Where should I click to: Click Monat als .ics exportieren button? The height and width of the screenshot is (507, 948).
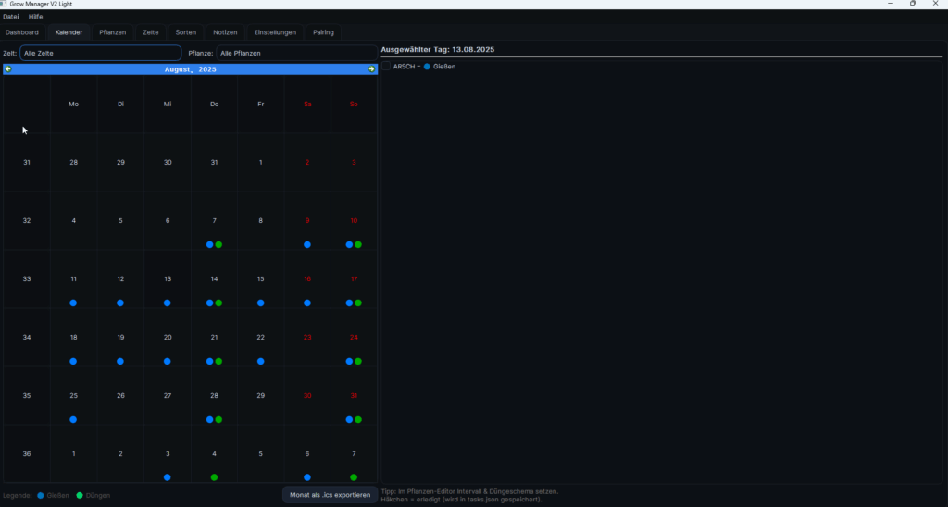tap(330, 495)
